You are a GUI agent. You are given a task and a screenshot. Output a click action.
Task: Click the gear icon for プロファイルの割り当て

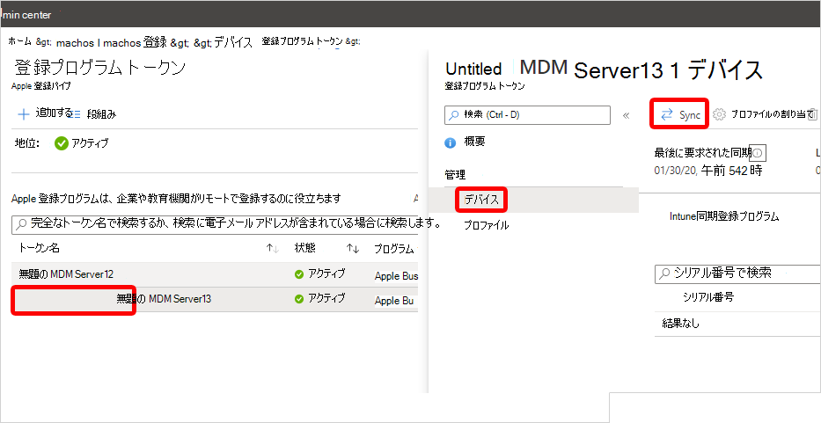pos(720,114)
